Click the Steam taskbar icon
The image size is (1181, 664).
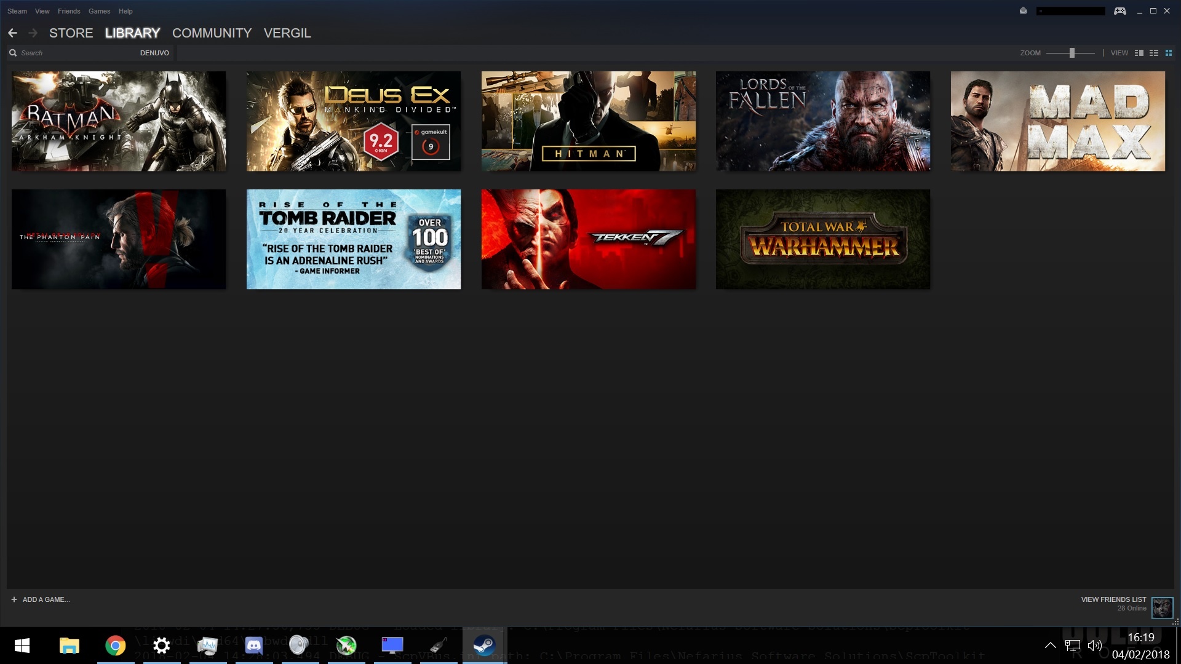484,645
